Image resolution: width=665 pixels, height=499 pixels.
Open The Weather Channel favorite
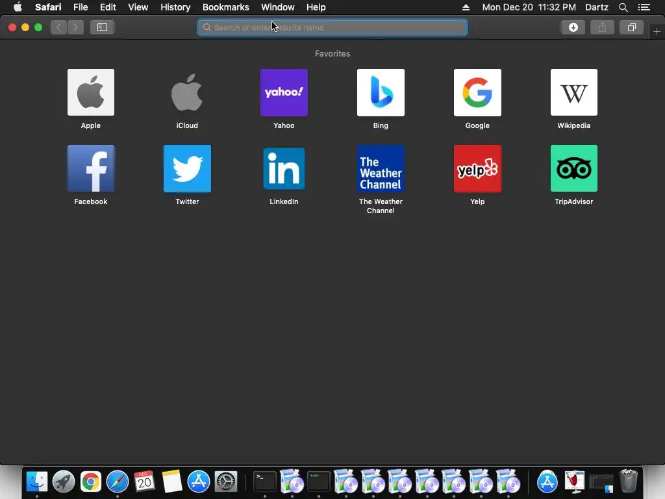pyautogui.click(x=381, y=168)
